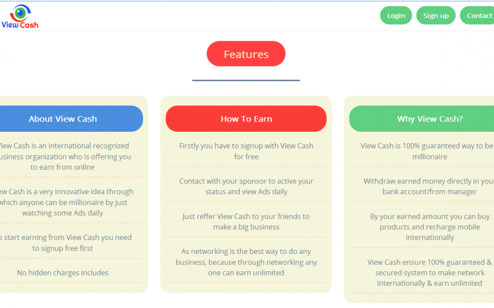The height and width of the screenshot is (308, 494).
Task: Click 'Withdraw earned money directly' item
Action: 429,186
